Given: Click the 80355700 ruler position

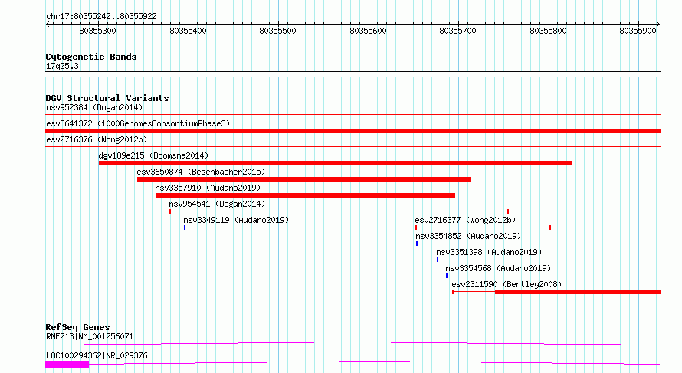Looking at the screenshot, I should [457, 31].
